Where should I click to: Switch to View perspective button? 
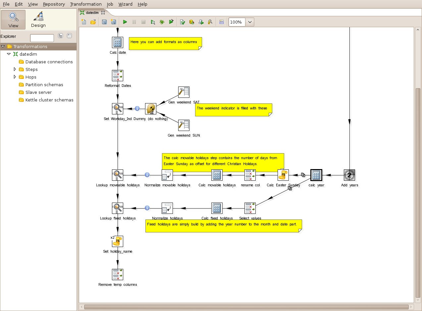pyautogui.click(x=13, y=20)
